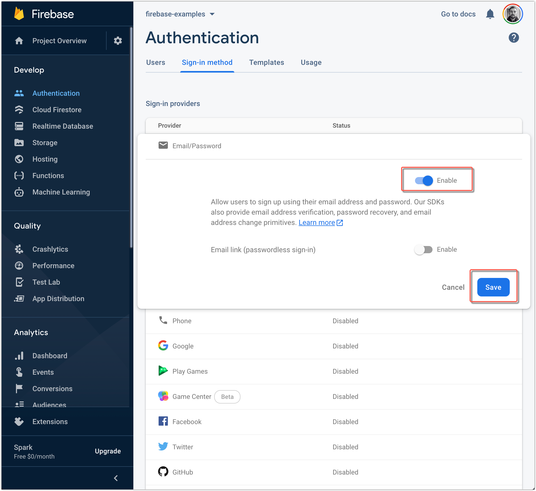Click the Cloud Firestore icon

pyautogui.click(x=19, y=110)
